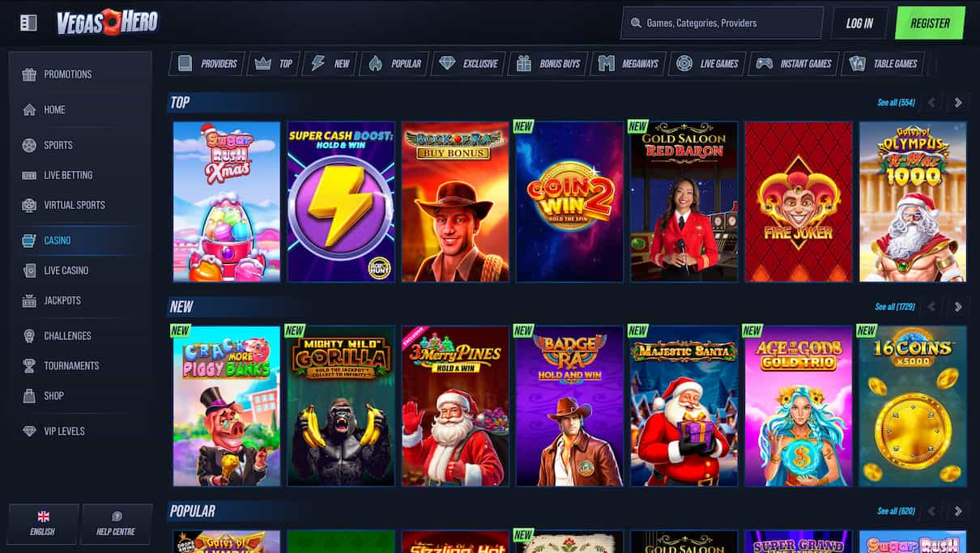The height and width of the screenshot is (553, 980).
Task: Select the Table Games category tab
Action: click(884, 63)
